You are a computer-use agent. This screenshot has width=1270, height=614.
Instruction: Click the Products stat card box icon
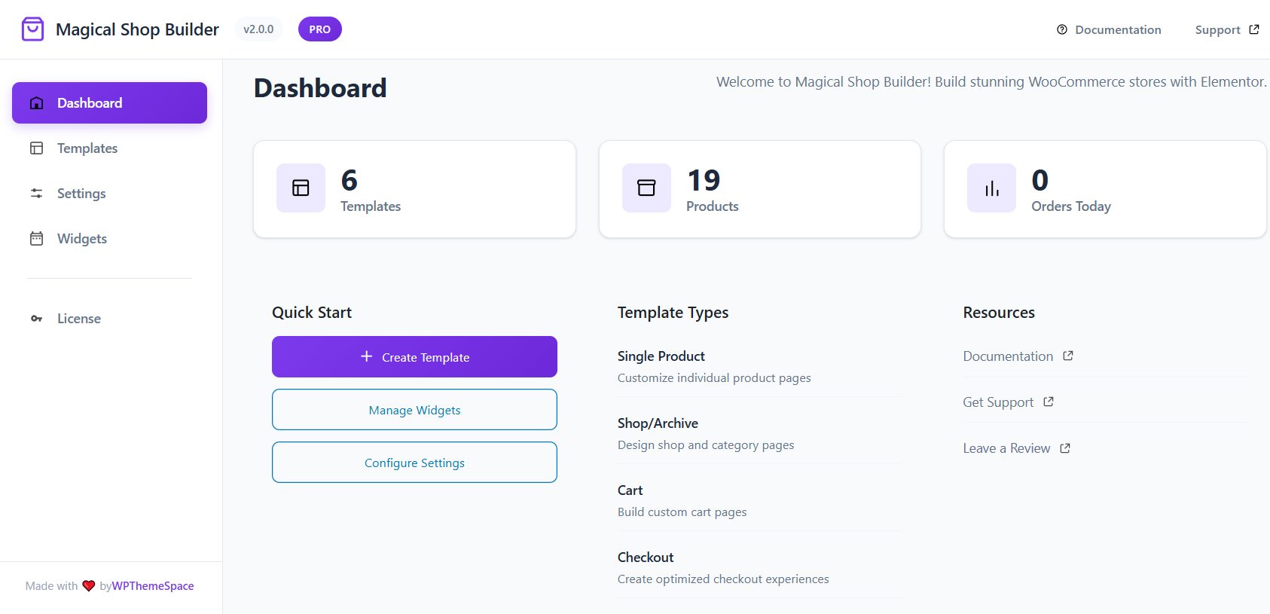[646, 188]
